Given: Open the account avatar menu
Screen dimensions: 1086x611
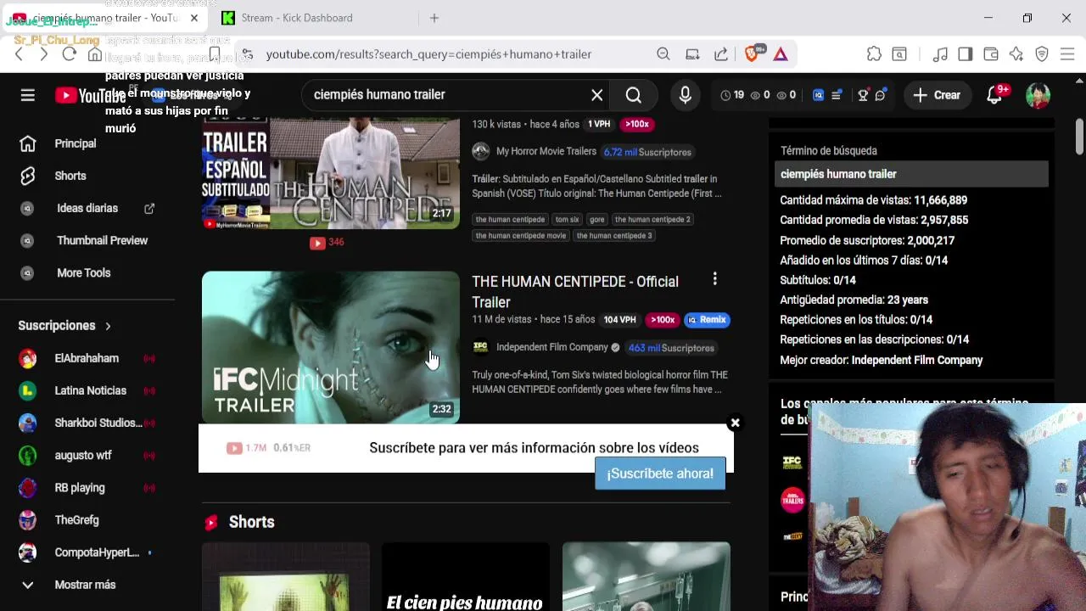Looking at the screenshot, I should [x=1038, y=95].
